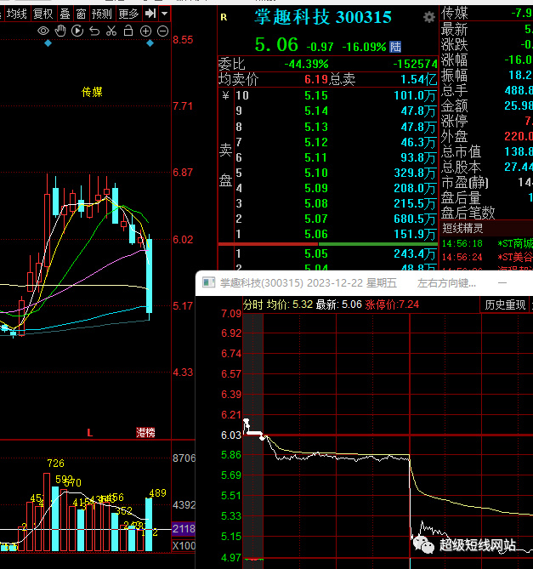Open the 预测 forecast tool

pyautogui.click(x=101, y=14)
